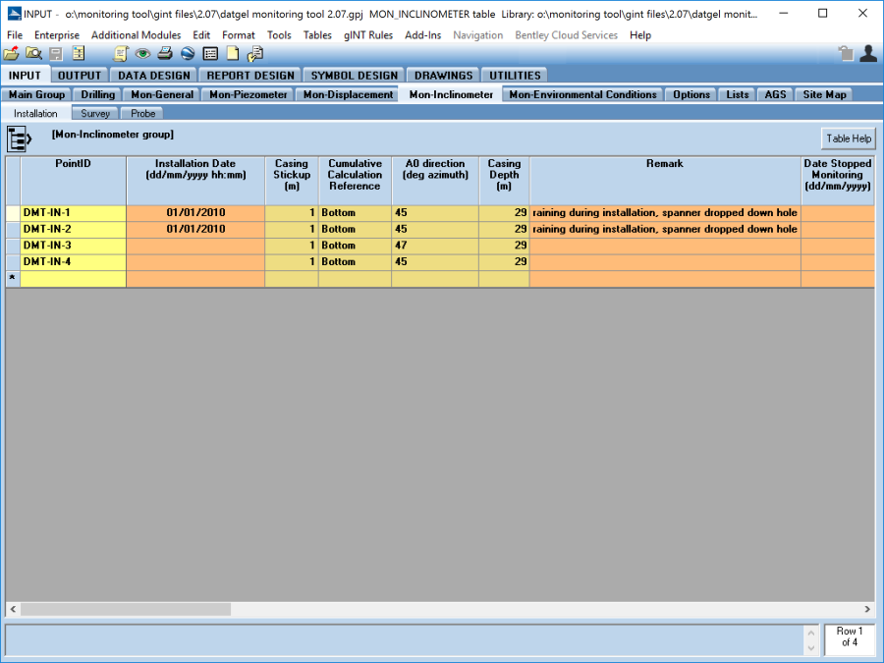
Task: Click the eye preview icon in toolbar
Action: point(143,54)
